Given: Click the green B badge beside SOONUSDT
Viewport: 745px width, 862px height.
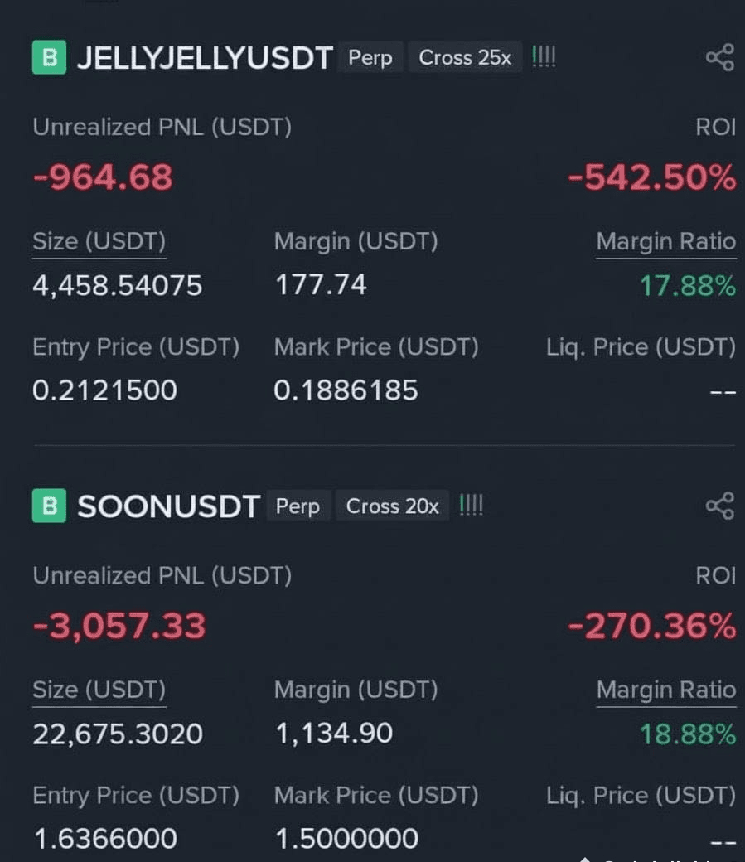Looking at the screenshot, I should tap(50, 506).
